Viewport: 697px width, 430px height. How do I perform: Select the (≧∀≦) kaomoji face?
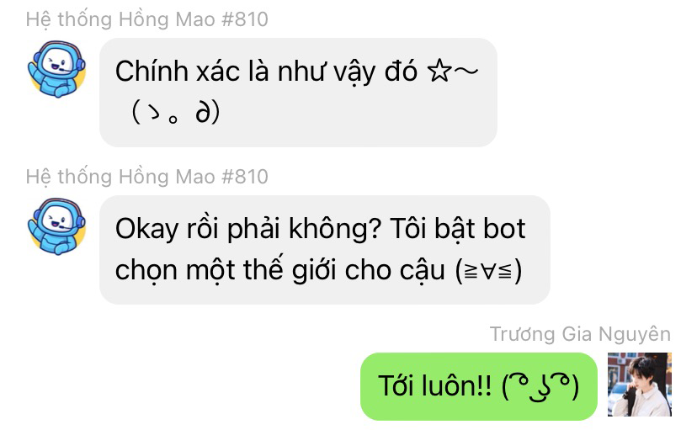click(488, 270)
